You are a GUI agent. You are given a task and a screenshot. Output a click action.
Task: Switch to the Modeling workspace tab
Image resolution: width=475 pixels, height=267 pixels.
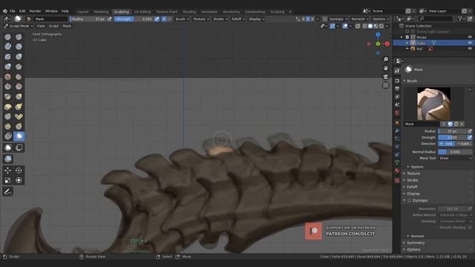101,12
